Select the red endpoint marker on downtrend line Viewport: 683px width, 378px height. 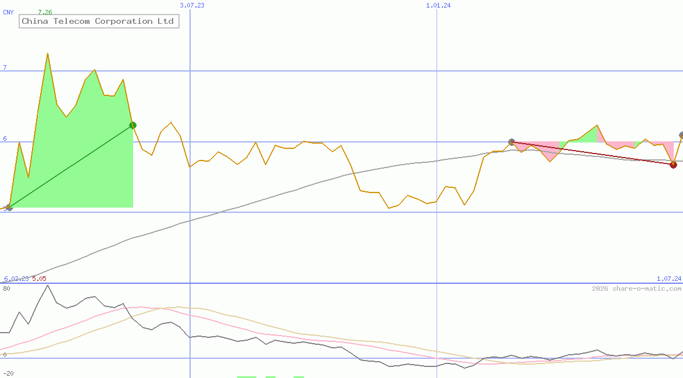pos(673,165)
